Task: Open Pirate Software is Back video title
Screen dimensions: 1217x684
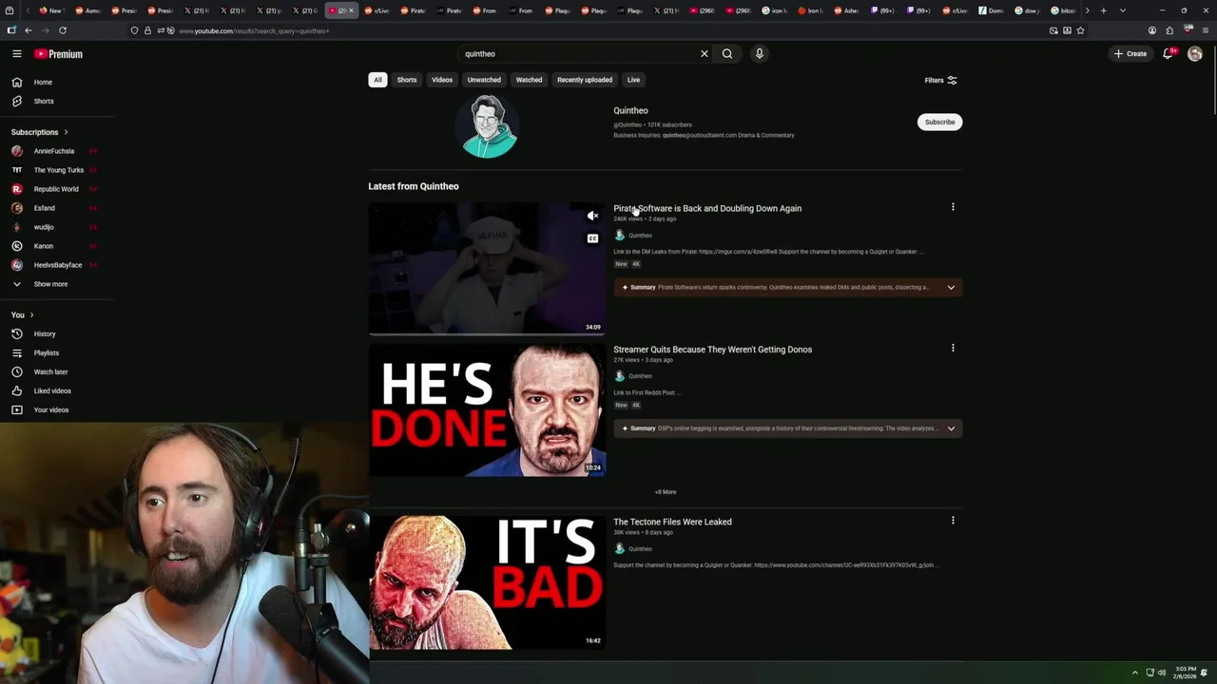Action: coord(707,208)
